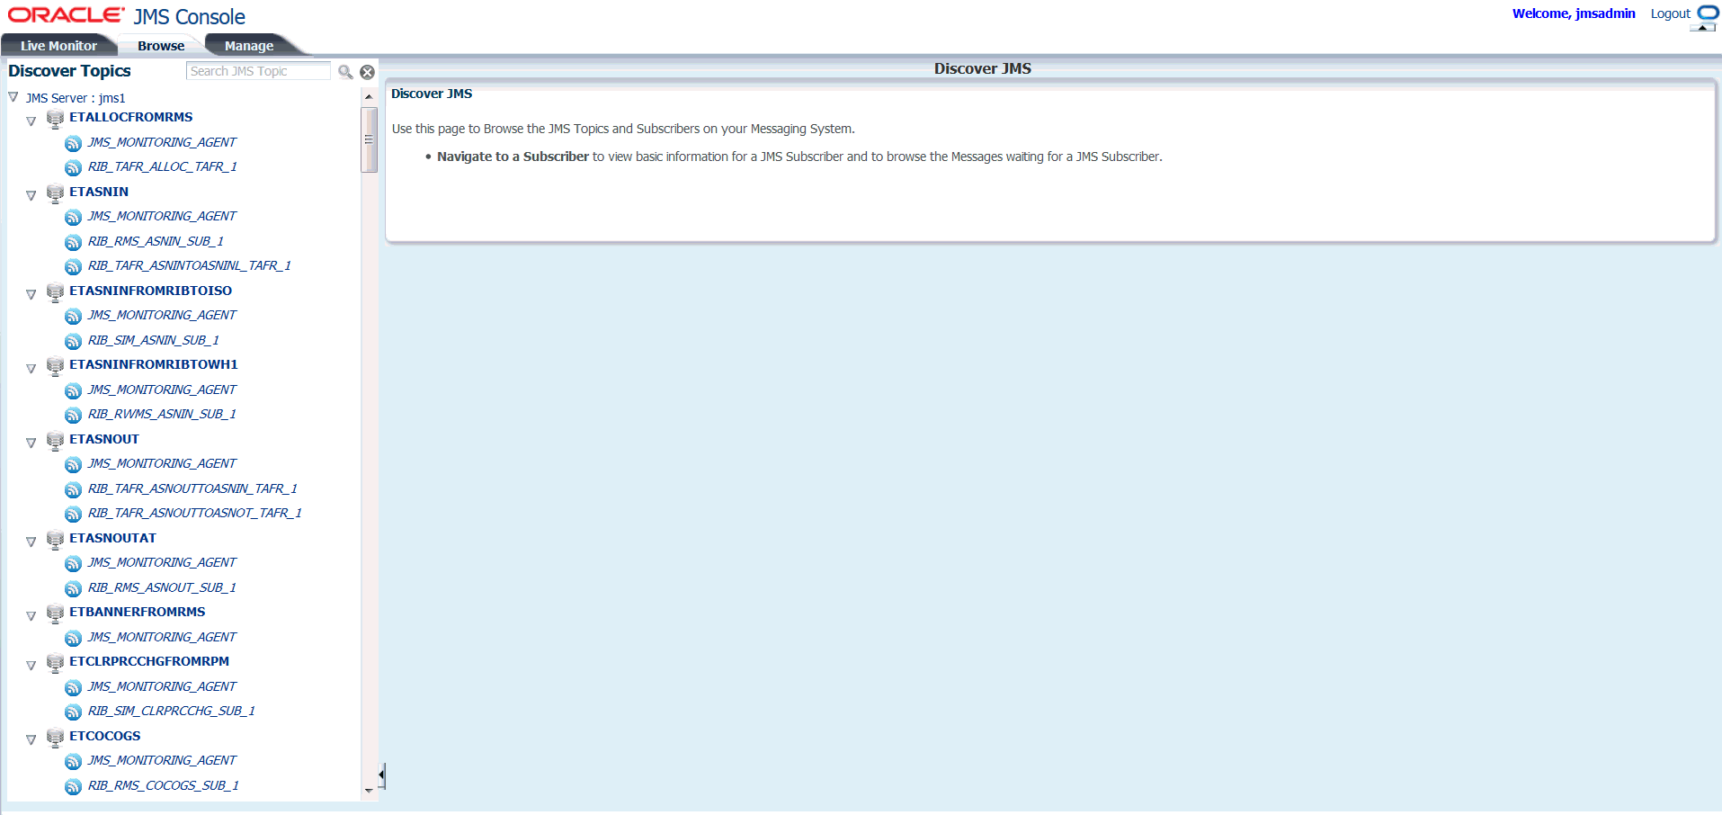Select the subscriber icon beside RIB_RMS_ASNIN_SUB_1
The height and width of the screenshot is (815, 1722).
[x=73, y=242]
